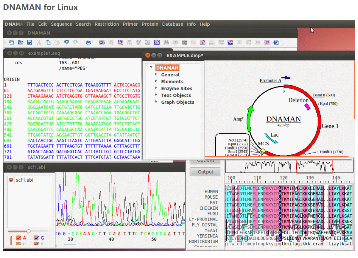Click the colored multi-line alignment toolbar icon
This screenshot has width=358, height=258.
184,42
